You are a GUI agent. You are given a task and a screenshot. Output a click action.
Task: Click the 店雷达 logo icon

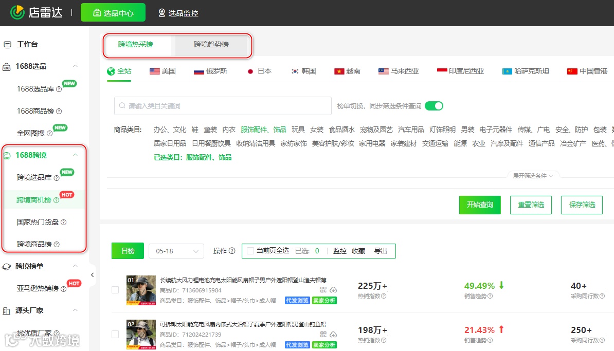[x=17, y=12]
